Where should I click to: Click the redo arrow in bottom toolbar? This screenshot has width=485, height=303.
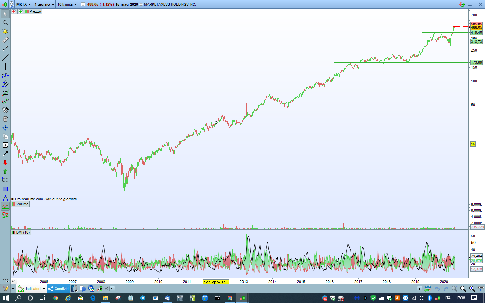pos(446,289)
